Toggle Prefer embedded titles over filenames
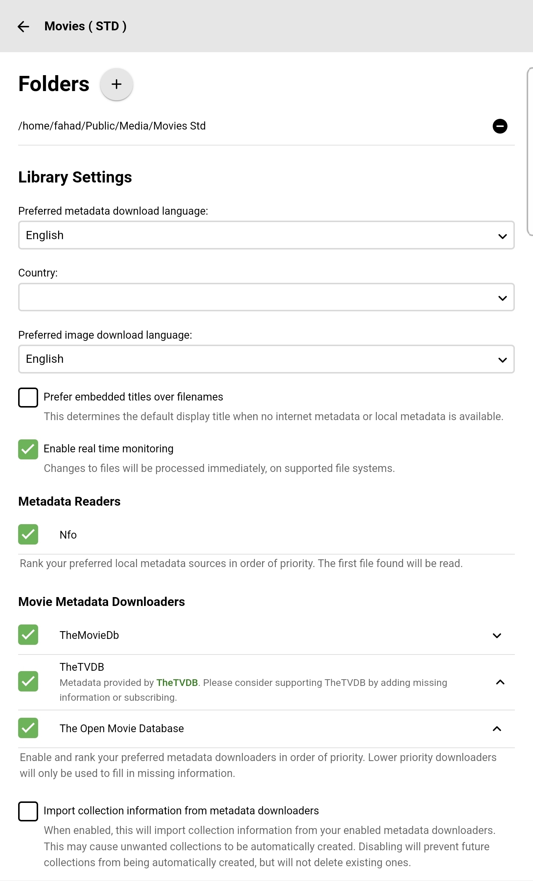This screenshot has width=533, height=881. 28,398
